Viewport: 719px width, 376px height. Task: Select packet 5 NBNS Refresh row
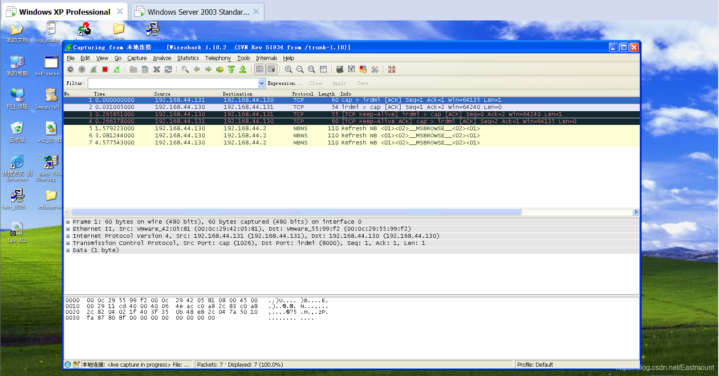coord(352,128)
